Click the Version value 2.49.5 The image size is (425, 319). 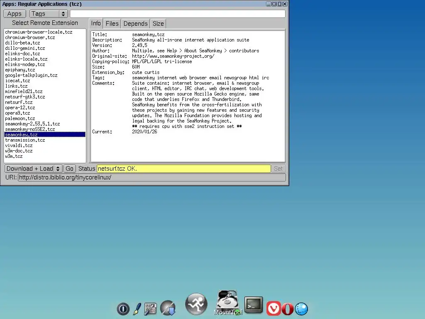(139, 45)
